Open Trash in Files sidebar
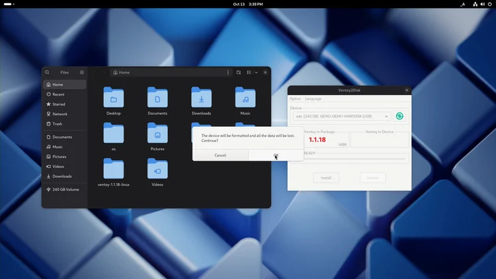 (65, 124)
